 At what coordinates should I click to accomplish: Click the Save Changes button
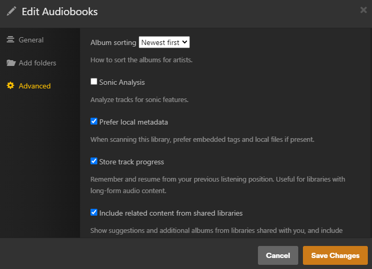335,255
